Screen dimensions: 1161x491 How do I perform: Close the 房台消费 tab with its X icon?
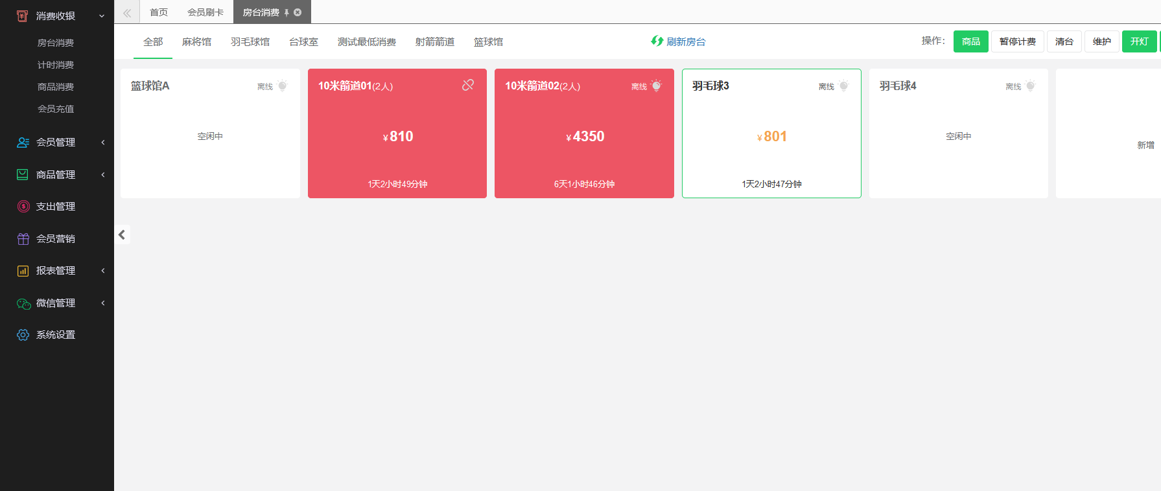click(x=298, y=12)
